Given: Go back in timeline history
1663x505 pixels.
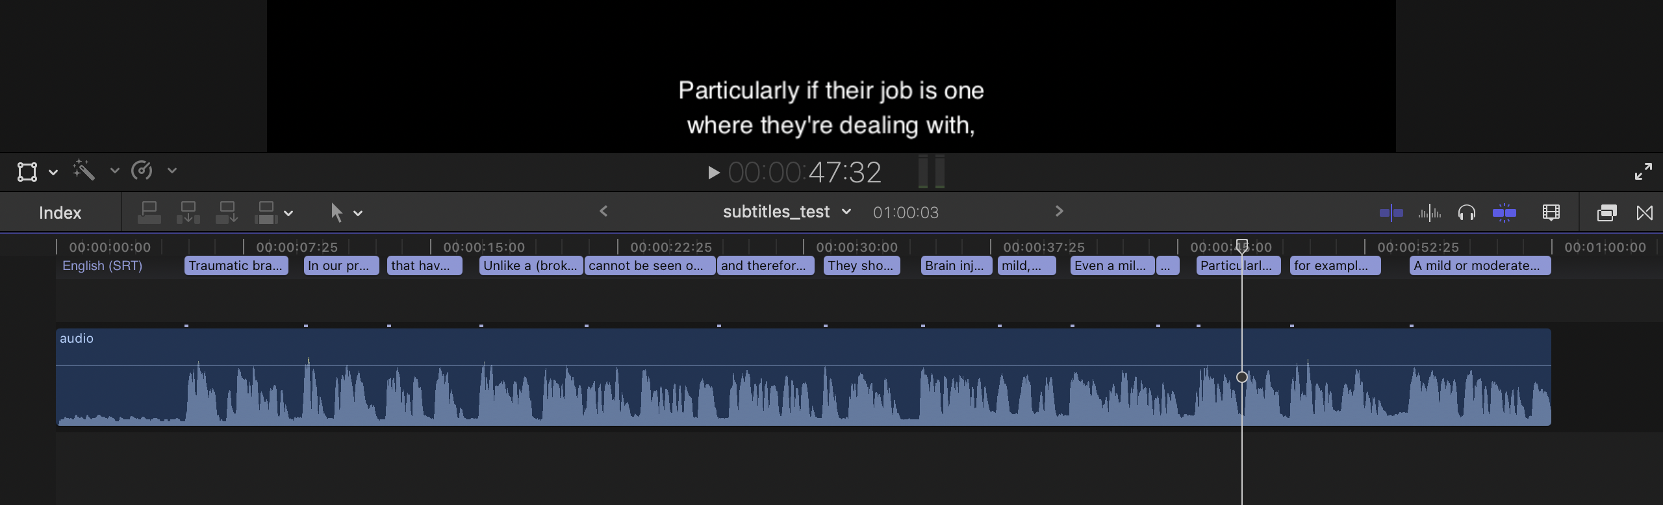Looking at the screenshot, I should click(x=603, y=211).
